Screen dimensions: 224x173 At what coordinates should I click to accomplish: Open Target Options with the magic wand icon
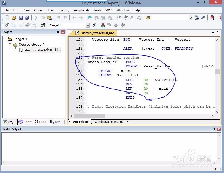pyautogui.click(x=94, y=25)
